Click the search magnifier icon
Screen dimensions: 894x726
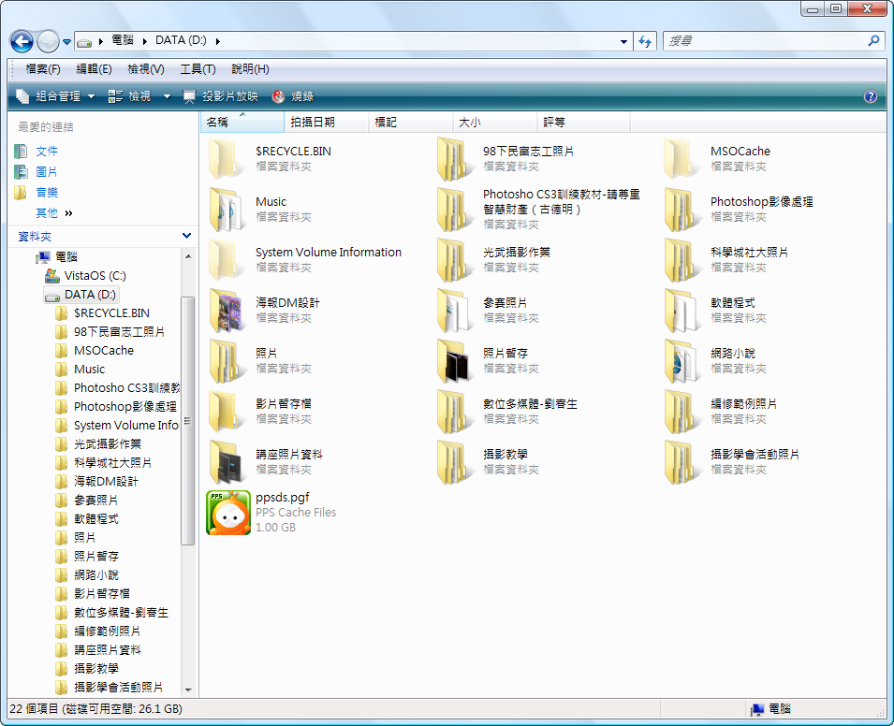point(874,41)
